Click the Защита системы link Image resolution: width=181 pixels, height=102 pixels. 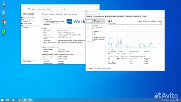pos(28,24)
